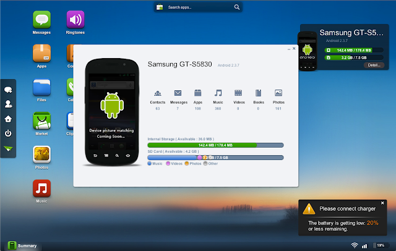This screenshot has height=251, width=396.
Task: Click 'Internal Storage ( Available : 36.0 MB )' label
Action: click(181, 139)
